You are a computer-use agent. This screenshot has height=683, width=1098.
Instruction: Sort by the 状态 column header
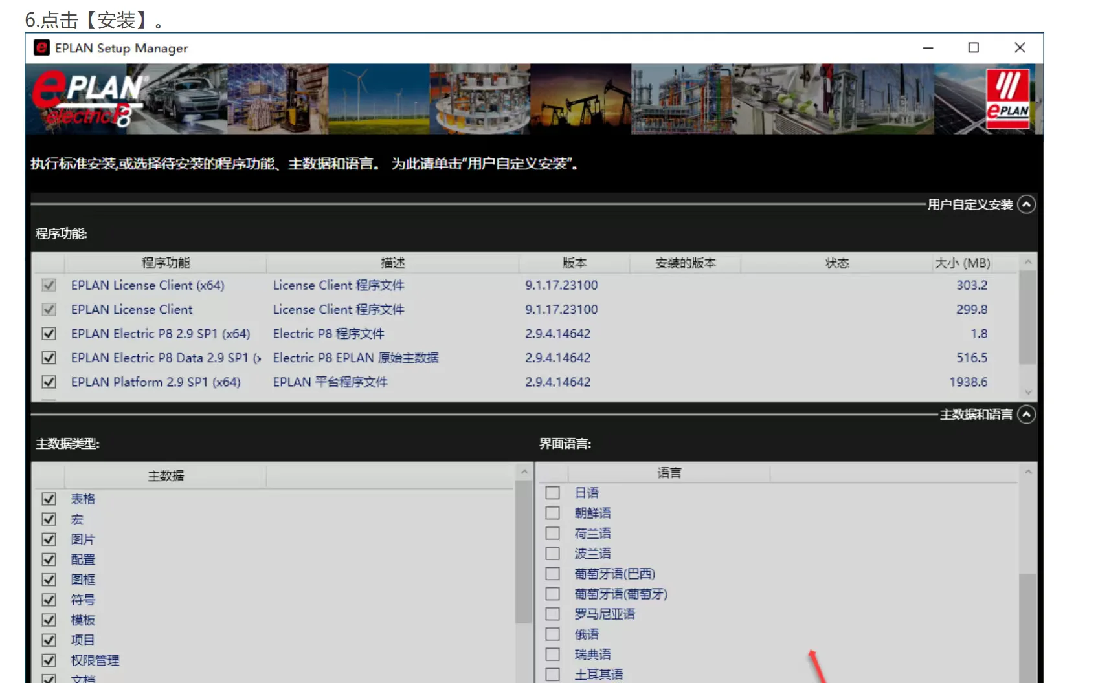click(836, 263)
